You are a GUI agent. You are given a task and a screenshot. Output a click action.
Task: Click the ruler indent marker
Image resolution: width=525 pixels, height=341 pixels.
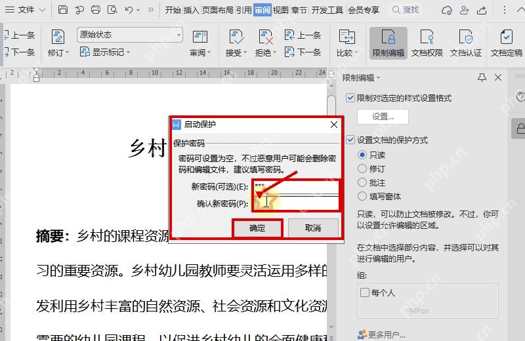click(37, 74)
